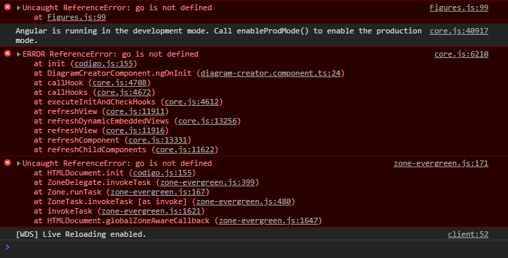Follow the codigo.js:155 link in the init frame

pyautogui.click(x=104, y=63)
